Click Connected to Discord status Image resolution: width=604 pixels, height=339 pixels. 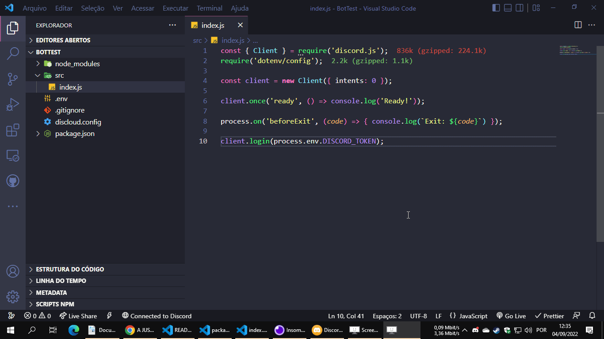tap(157, 316)
